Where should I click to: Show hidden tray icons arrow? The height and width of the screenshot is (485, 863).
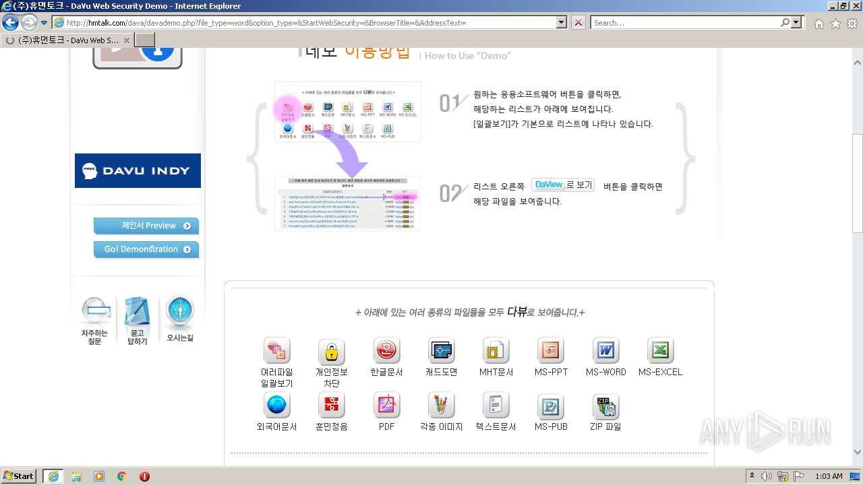(752, 476)
